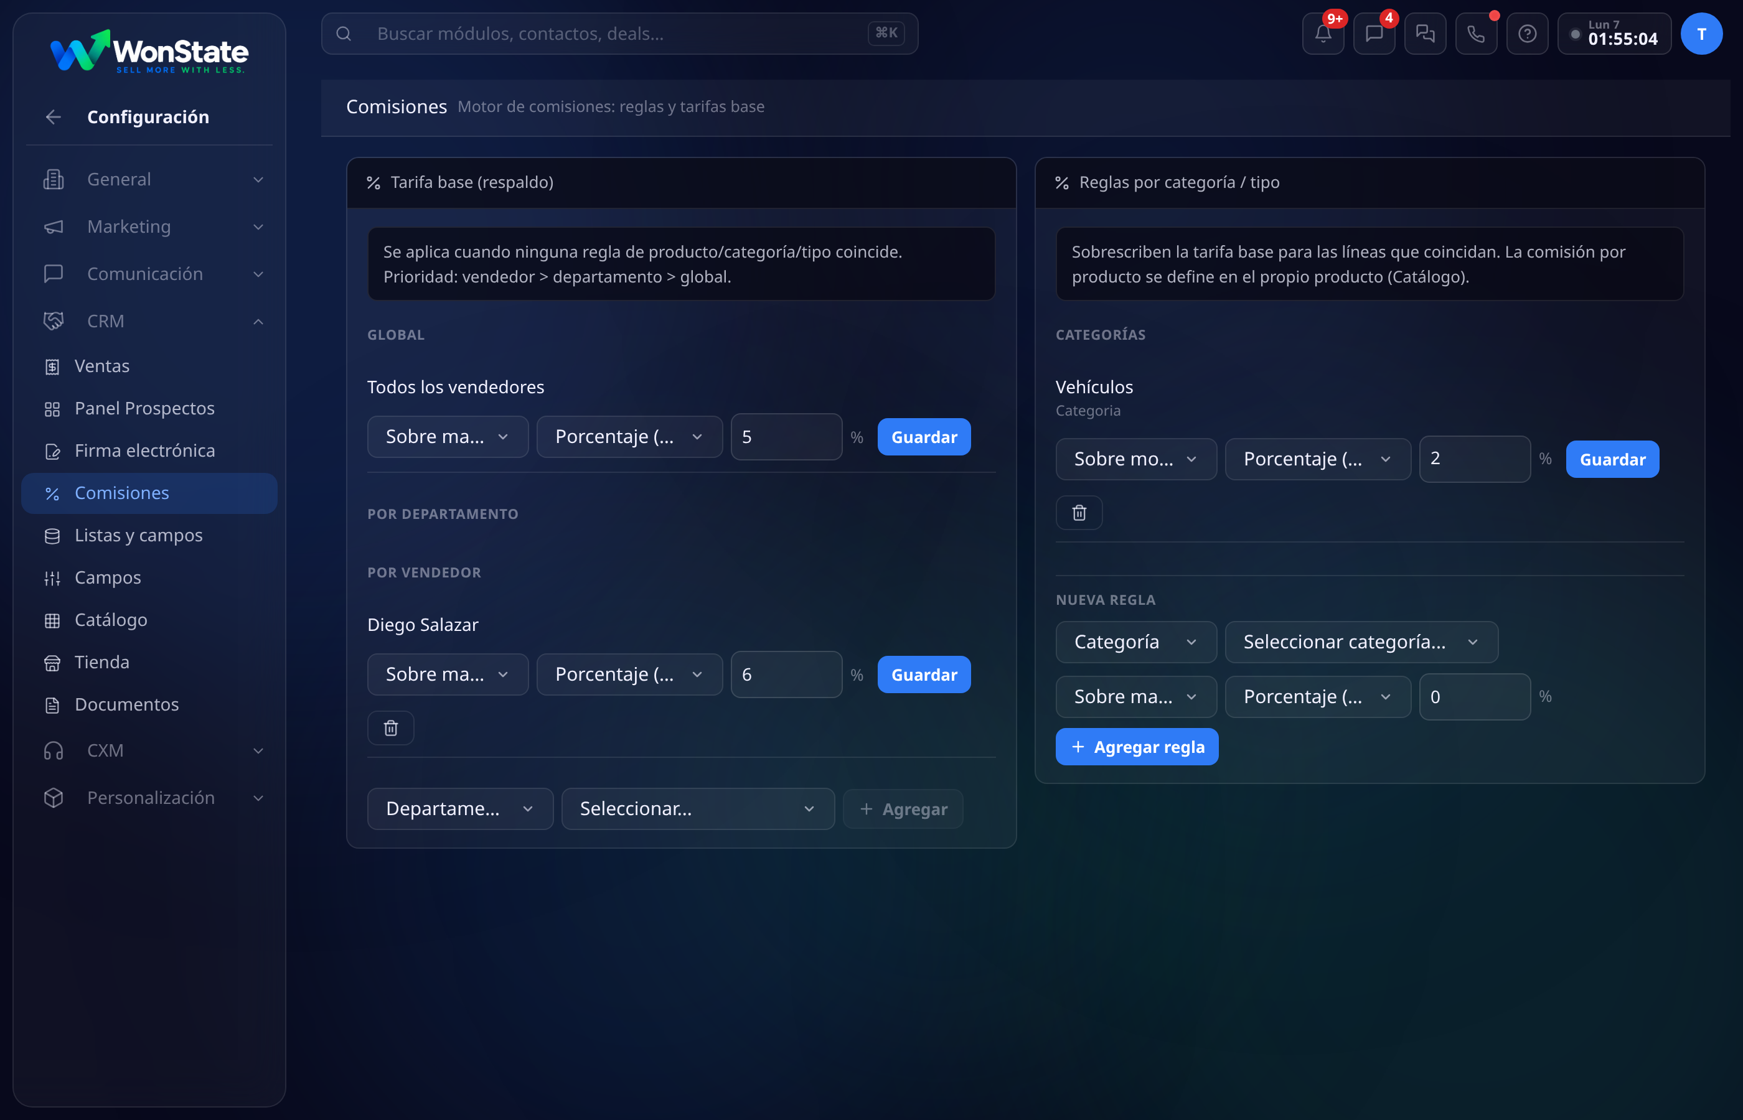This screenshot has height=1120, width=1743.
Task: Open the help question mark icon
Action: pos(1527,34)
